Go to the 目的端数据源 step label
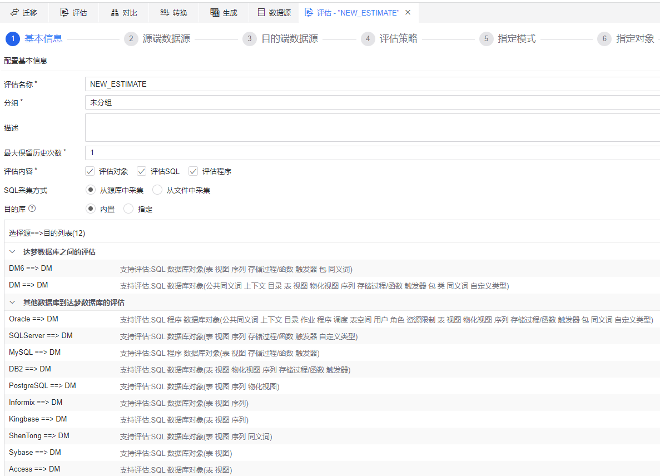The width and height of the screenshot is (660, 476). [x=290, y=39]
